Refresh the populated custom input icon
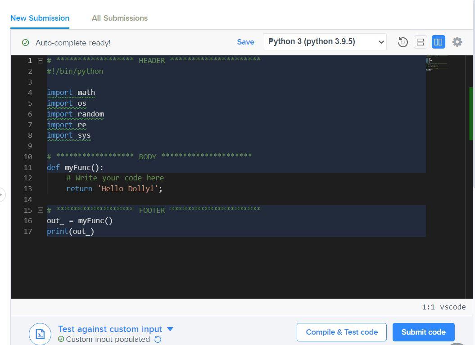The image size is (475, 345). pyautogui.click(x=158, y=339)
